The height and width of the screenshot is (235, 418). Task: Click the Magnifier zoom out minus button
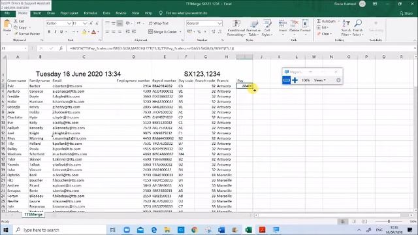[286, 80]
